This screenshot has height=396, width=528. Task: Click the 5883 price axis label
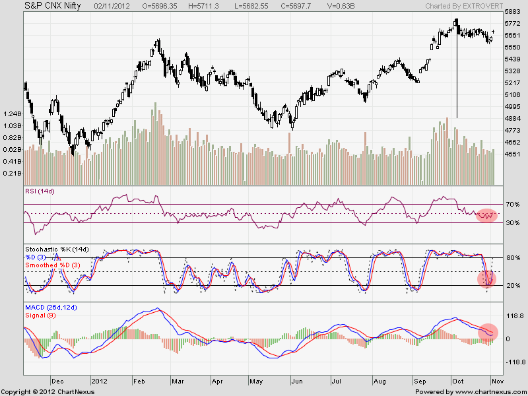coord(512,13)
